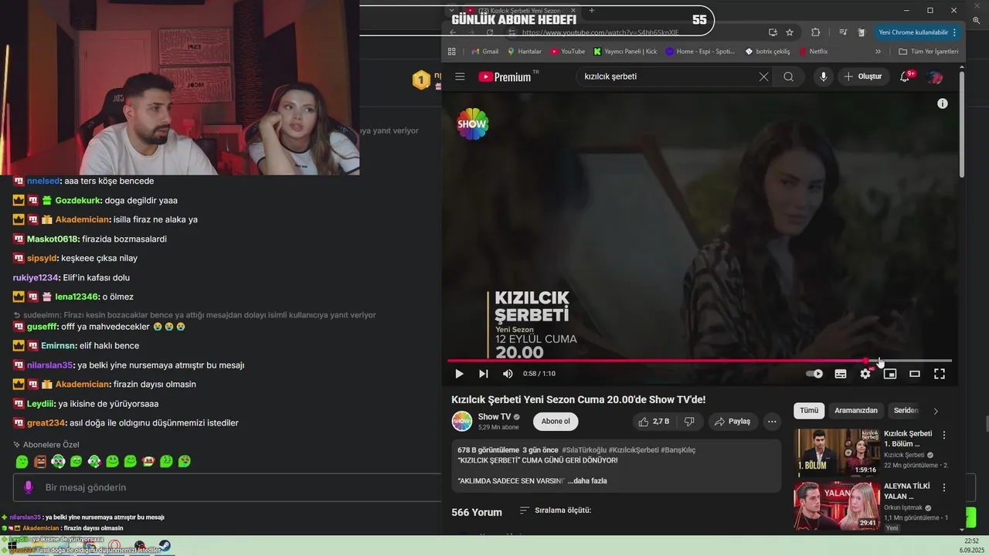Click the Bir mesaj gönderin chat input
The width and height of the screenshot is (989, 556).
pyautogui.click(x=227, y=487)
